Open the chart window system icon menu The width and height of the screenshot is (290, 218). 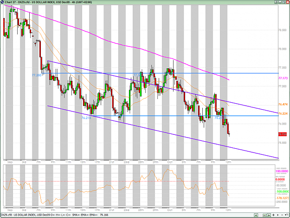(x=2, y=2)
